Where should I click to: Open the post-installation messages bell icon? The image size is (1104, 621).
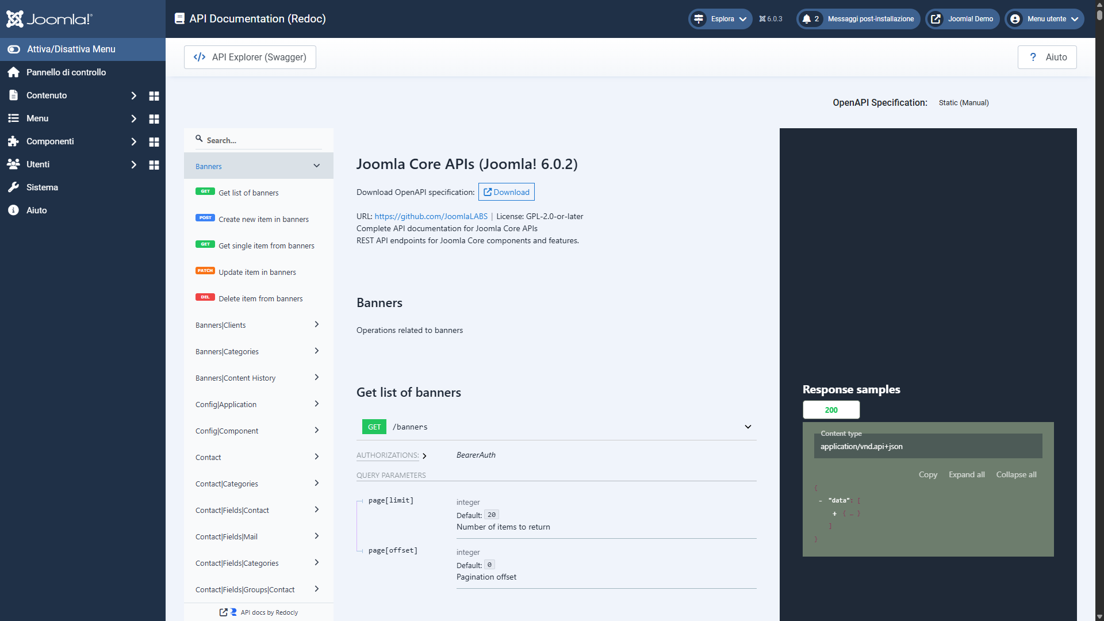pos(807,18)
